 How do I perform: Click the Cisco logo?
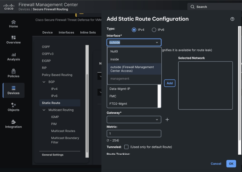pos(9,7)
